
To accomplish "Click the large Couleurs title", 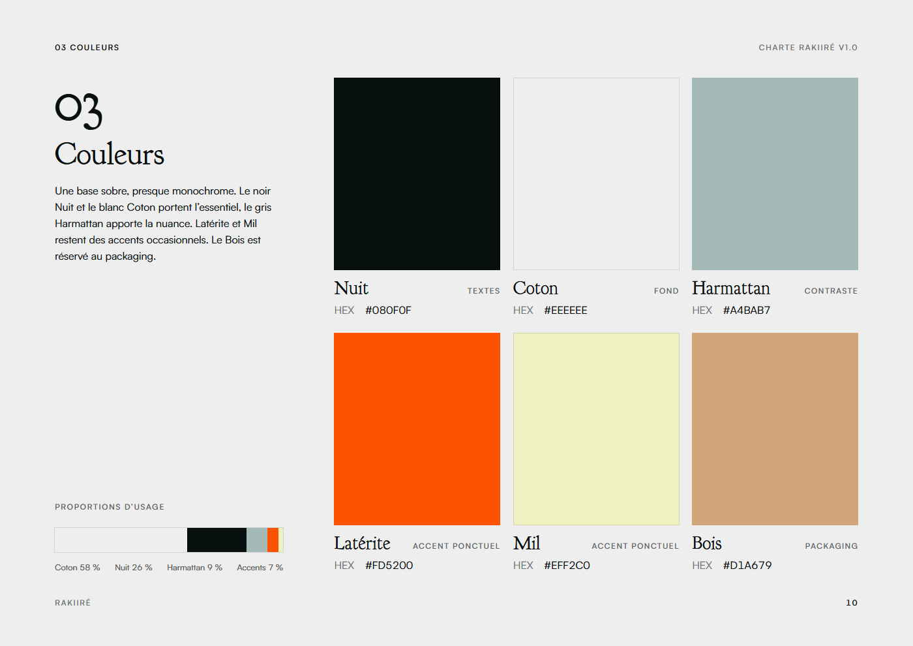I will coord(110,155).
